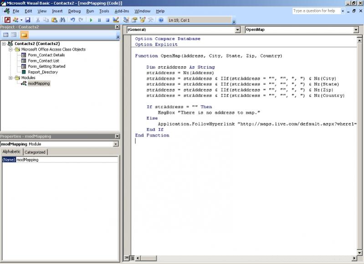Toggle Folders view in Project panel
This screenshot has width=364, height=264.
click(x=24, y=35)
